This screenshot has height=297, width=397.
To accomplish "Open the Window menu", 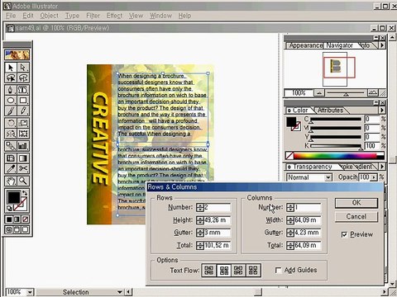I will (x=160, y=16).
